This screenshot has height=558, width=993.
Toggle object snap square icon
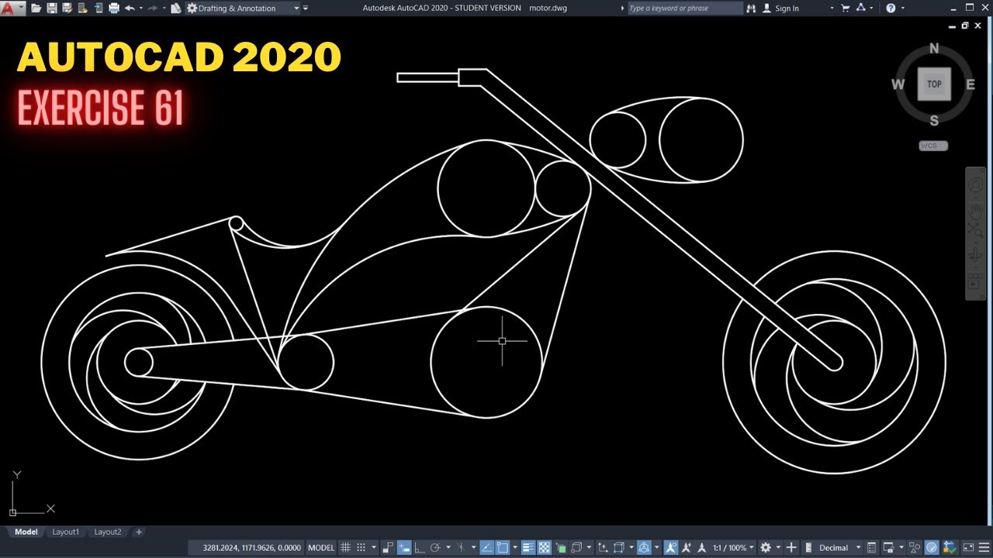pyautogui.click(x=502, y=548)
